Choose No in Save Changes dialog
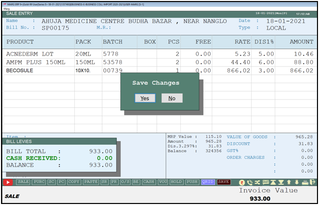Image resolution: width=319 pixels, height=205 pixels. 172,98
